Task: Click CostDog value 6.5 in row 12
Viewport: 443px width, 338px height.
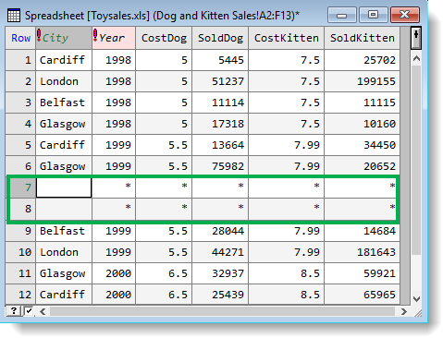Action: pos(164,295)
